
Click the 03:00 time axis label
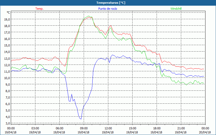35,129
